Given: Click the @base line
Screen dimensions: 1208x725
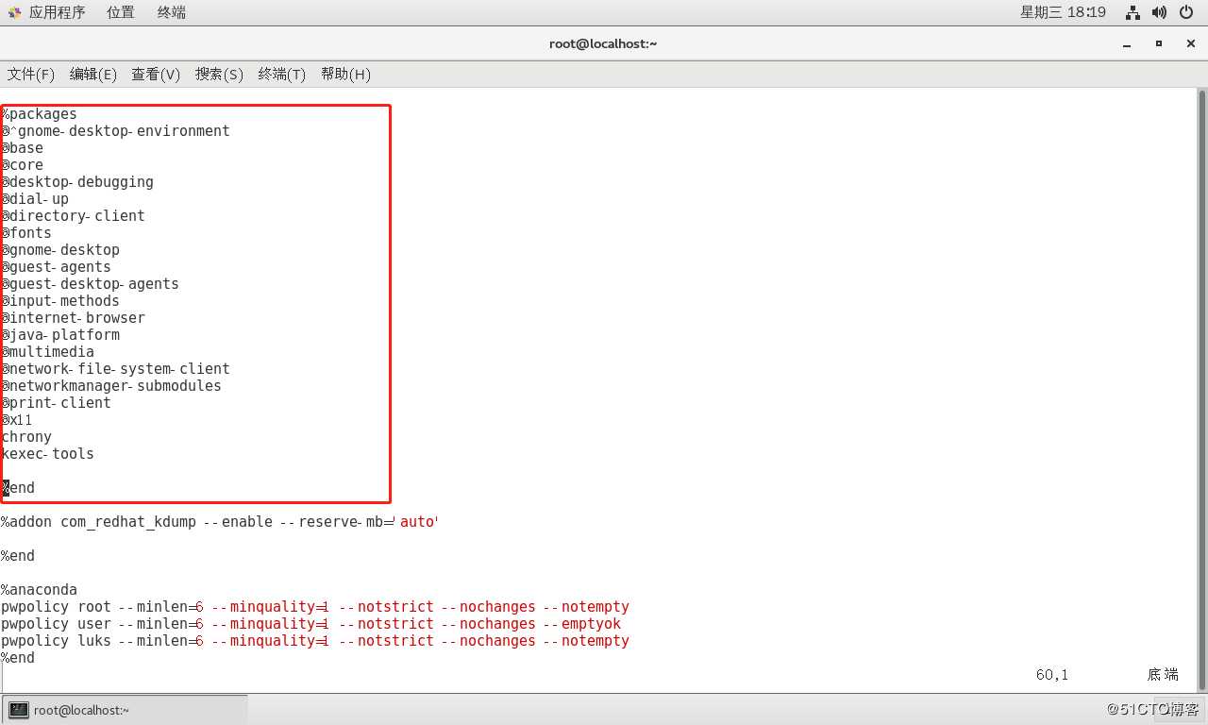Looking at the screenshot, I should pyautogui.click(x=23, y=148).
